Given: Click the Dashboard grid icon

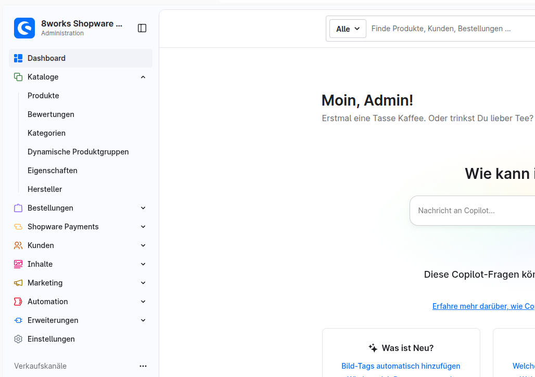Looking at the screenshot, I should (x=18, y=58).
